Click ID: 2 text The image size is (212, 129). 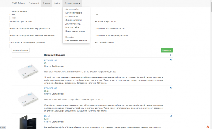click(46, 91)
